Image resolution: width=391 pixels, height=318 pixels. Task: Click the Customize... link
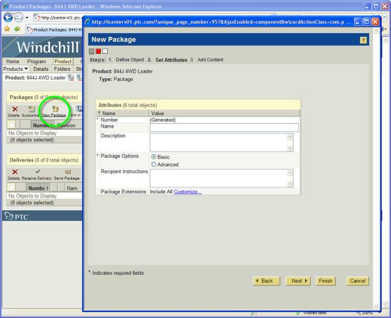187,192
